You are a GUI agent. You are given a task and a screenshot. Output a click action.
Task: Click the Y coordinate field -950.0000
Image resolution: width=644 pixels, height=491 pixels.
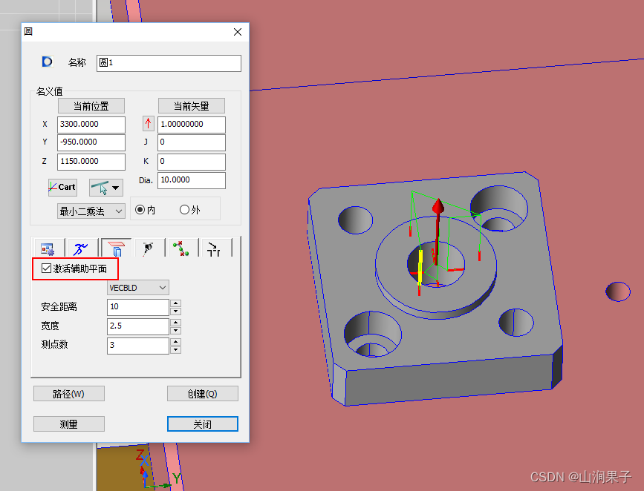point(91,142)
